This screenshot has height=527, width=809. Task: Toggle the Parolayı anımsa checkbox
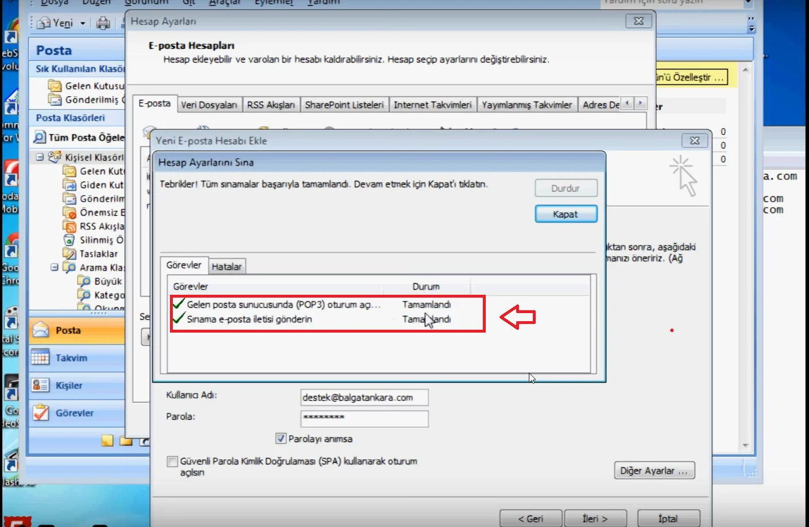pyautogui.click(x=281, y=439)
